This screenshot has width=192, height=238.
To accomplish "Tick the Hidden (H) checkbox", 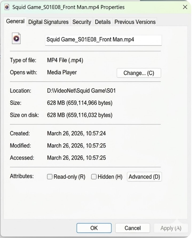I will [94, 177].
